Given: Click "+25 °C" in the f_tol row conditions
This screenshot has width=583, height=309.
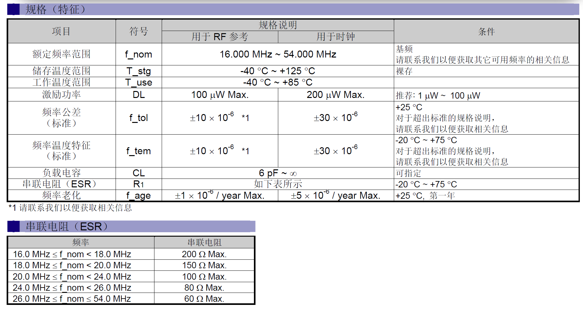Looking at the screenshot, I should pos(409,107).
